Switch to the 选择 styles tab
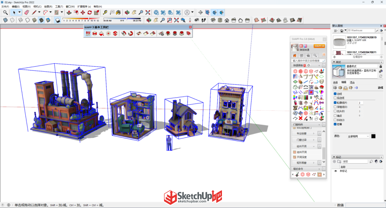386x208 pixels. (335, 83)
